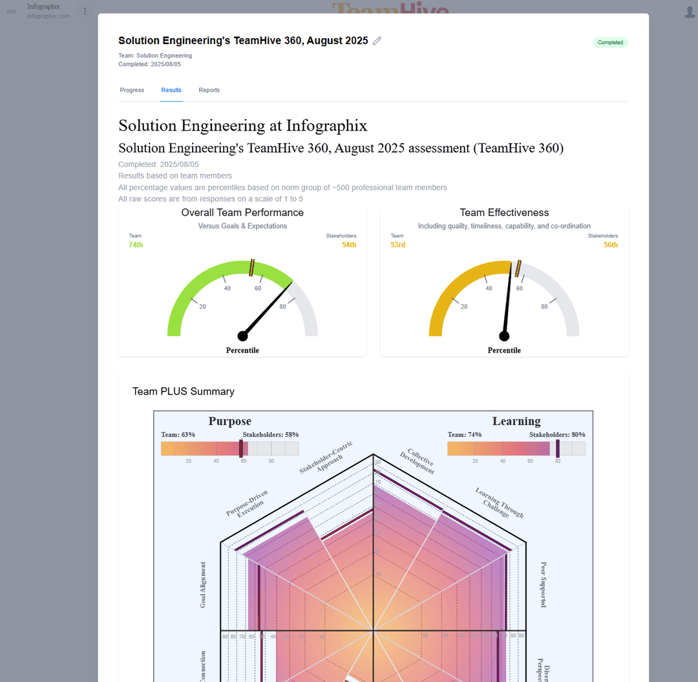Click the Infographix company logo thumbnail
Image resolution: width=698 pixels, height=682 pixels.
coord(10,11)
